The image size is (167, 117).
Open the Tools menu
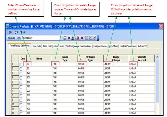point(23,32)
